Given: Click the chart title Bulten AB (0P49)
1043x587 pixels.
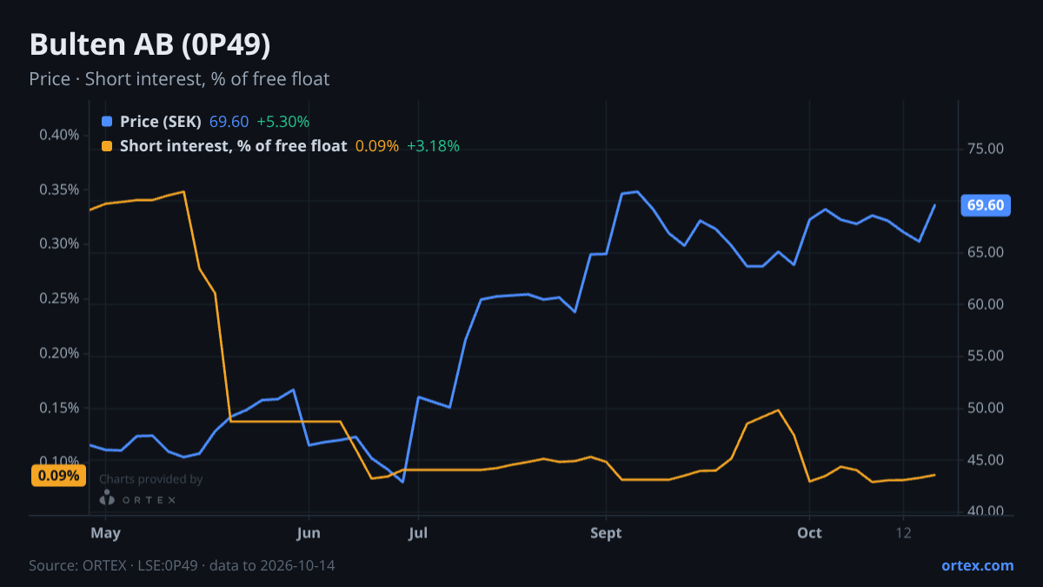Looking at the screenshot, I should 149,45.
